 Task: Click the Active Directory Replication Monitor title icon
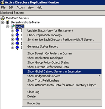click(2, 2)
